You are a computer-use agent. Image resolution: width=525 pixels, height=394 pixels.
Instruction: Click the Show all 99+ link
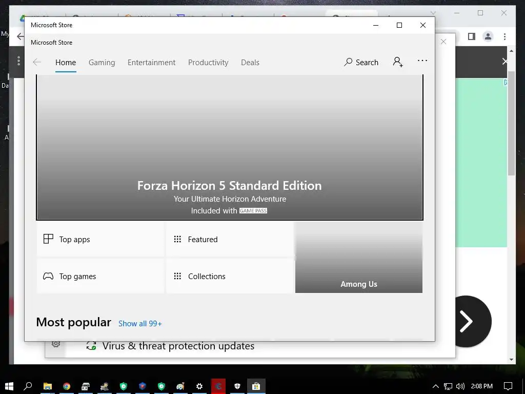(140, 324)
